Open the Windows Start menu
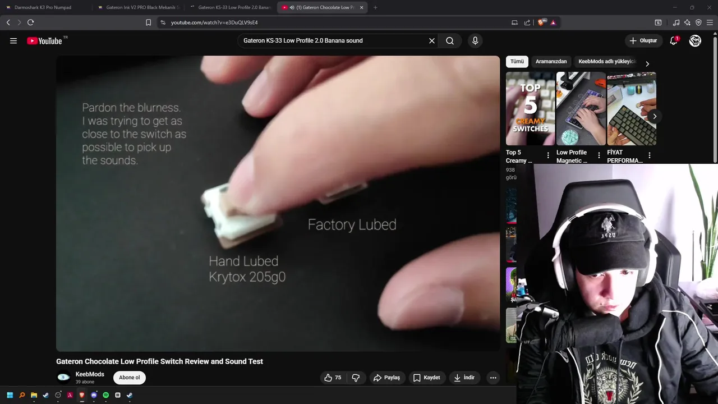Image resolution: width=718 pixels, height=404 pixels. point(10,395)
